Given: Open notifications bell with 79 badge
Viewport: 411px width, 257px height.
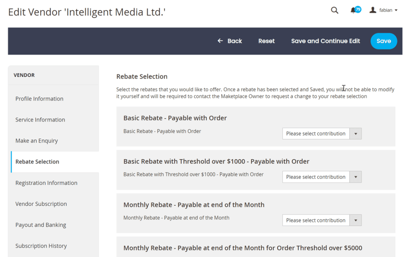Looking at the screenshot, I should coord(356,10).
